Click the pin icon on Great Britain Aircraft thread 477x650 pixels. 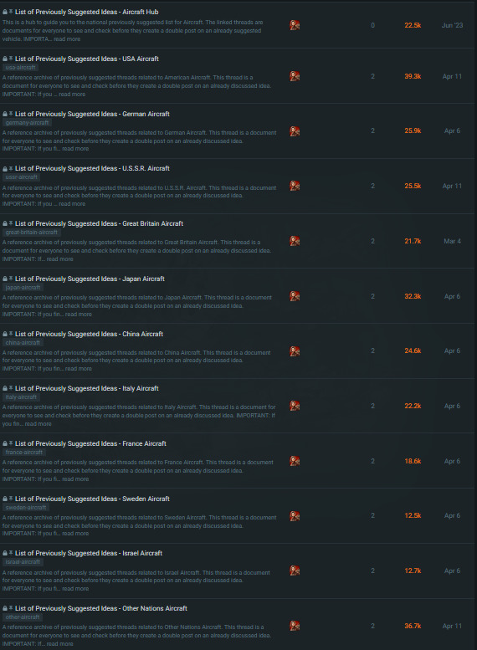tap(11, 223)
